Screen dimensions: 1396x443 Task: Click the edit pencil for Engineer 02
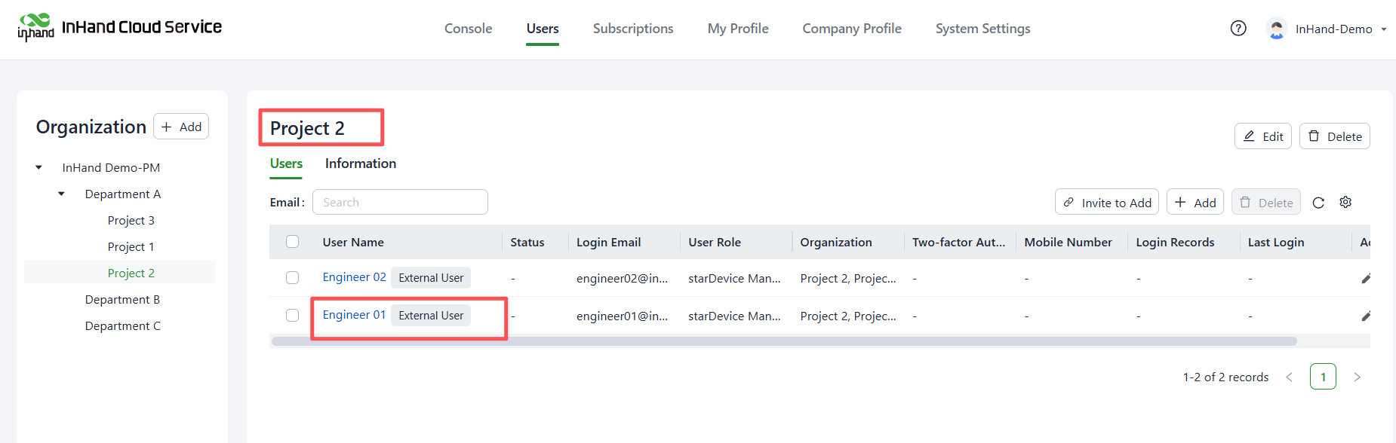1365,279
